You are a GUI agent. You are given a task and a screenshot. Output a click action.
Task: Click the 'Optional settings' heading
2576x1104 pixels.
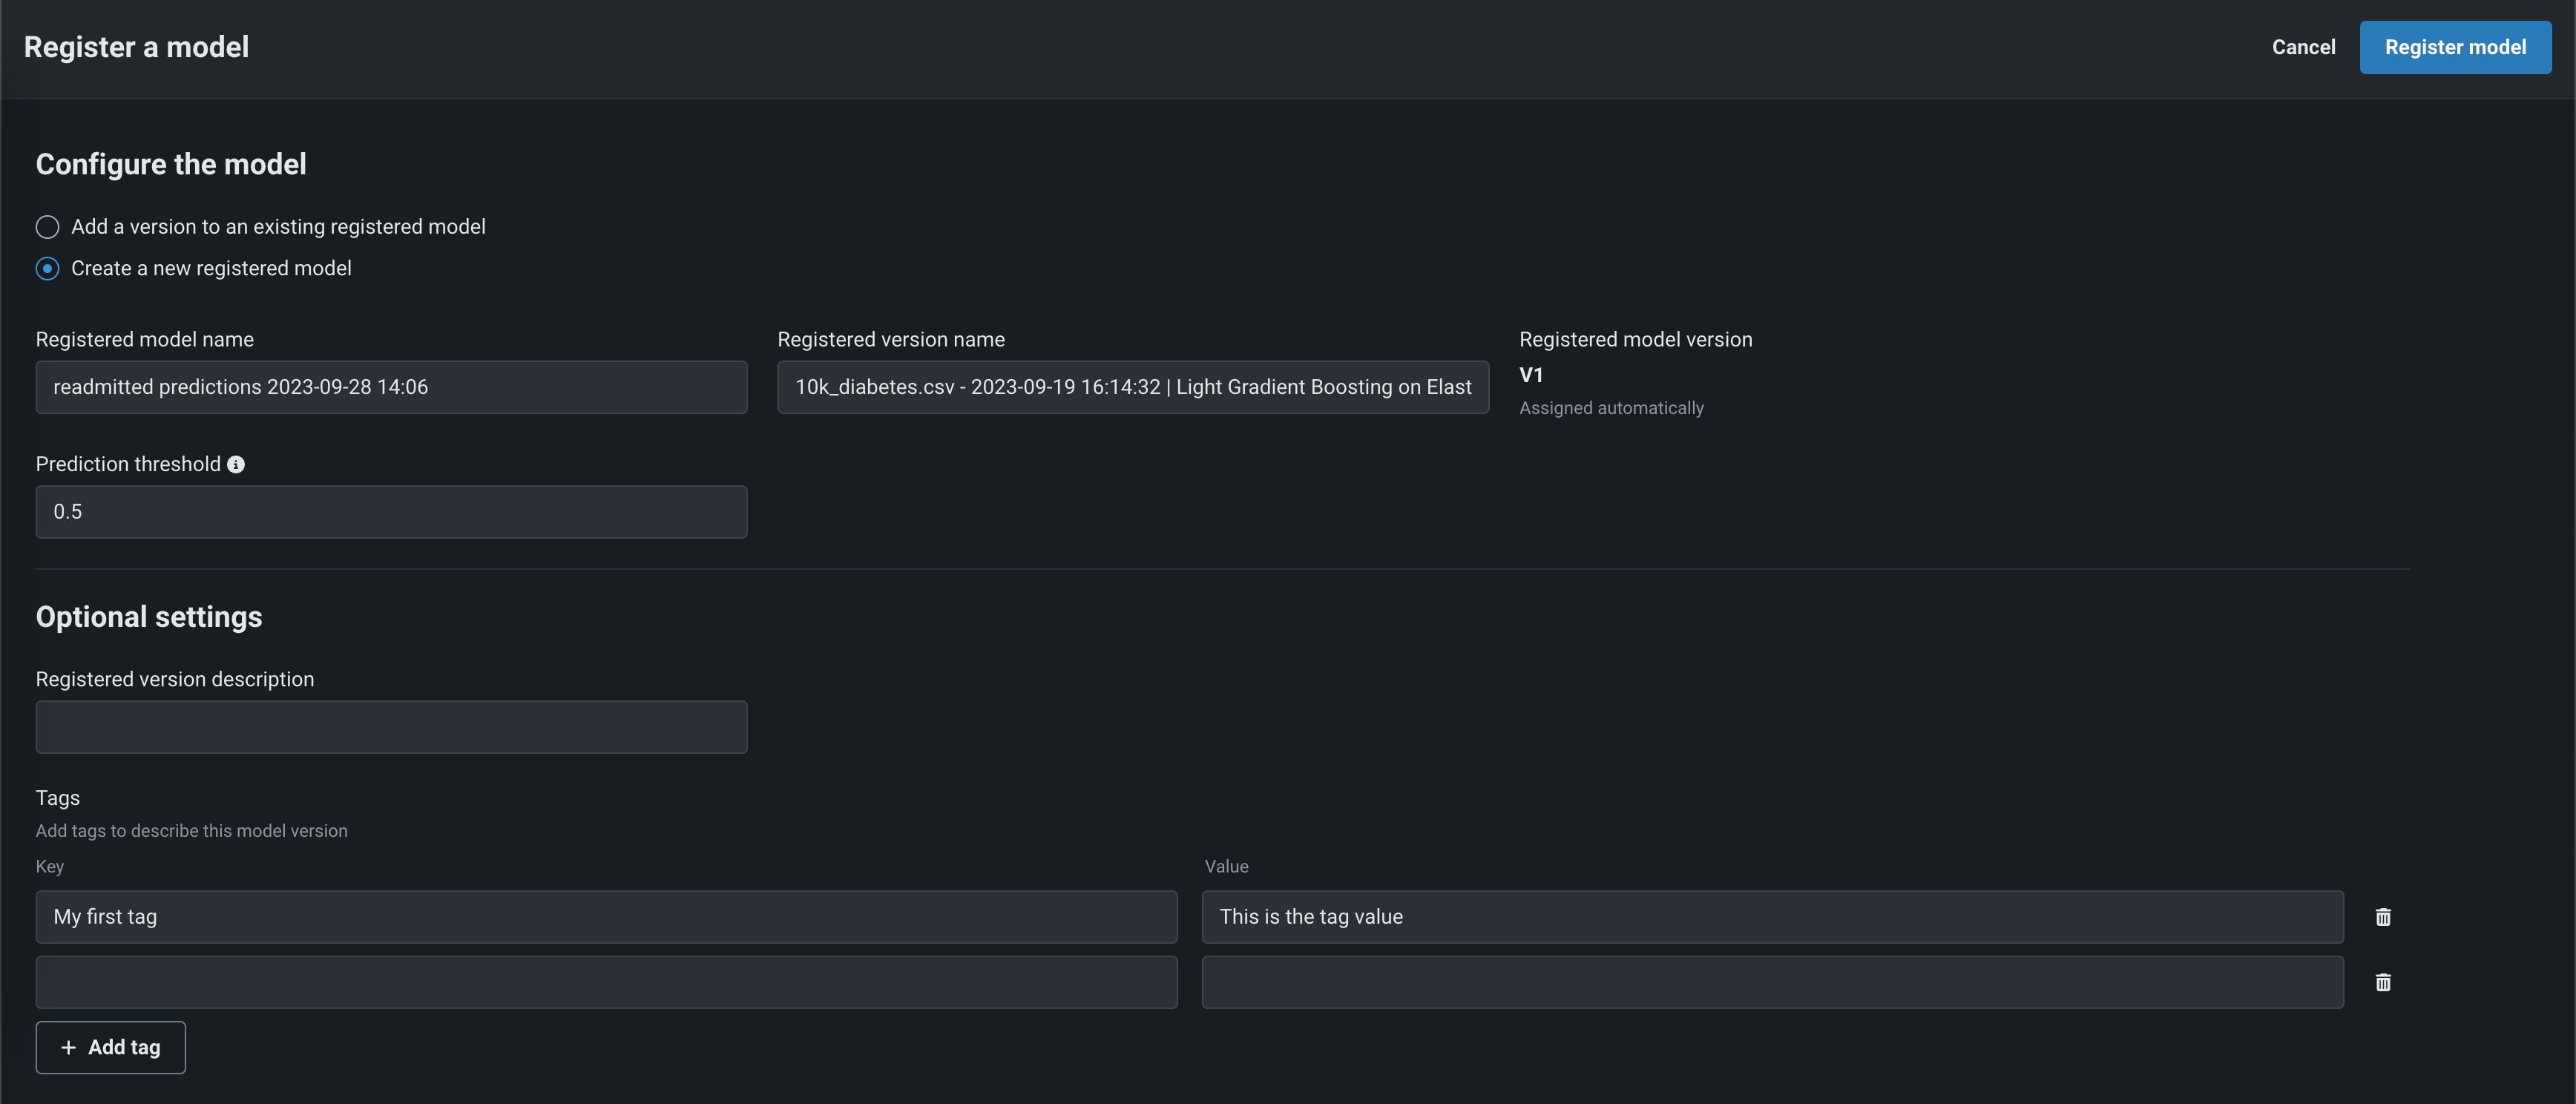149,617
